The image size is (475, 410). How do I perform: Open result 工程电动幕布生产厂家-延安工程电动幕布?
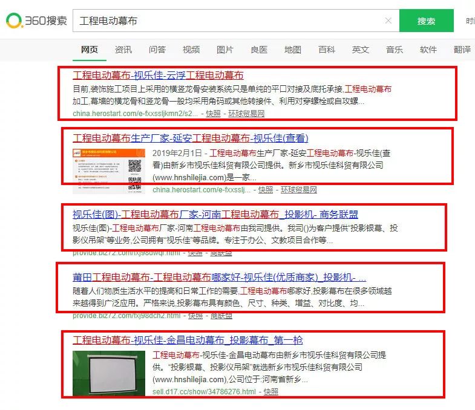coord(190,138)
